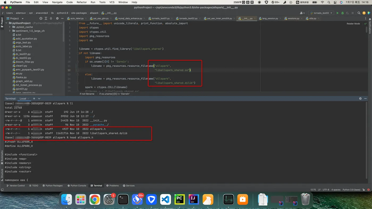The width and height of the screenshot is (372, 209).
Task: Expand the sentiment_1.0_large_ch folder
Action: click(10, 31)
